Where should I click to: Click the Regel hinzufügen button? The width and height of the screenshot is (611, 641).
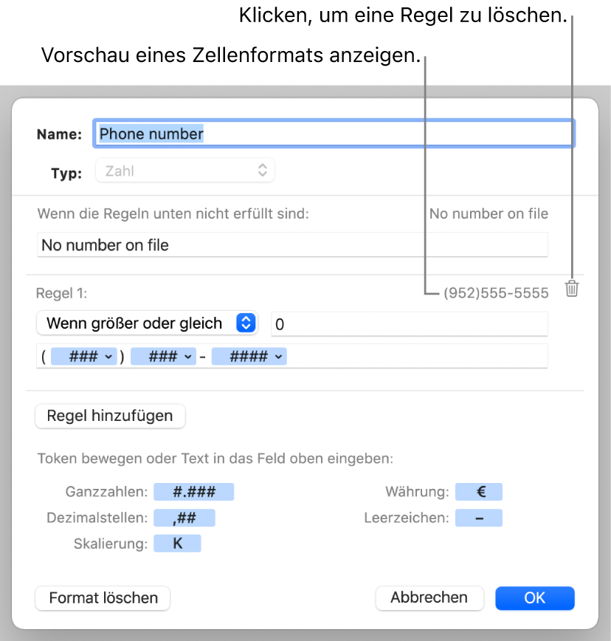110,416
